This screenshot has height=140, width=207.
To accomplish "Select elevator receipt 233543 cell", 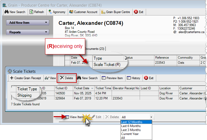I will pos(126,98).
